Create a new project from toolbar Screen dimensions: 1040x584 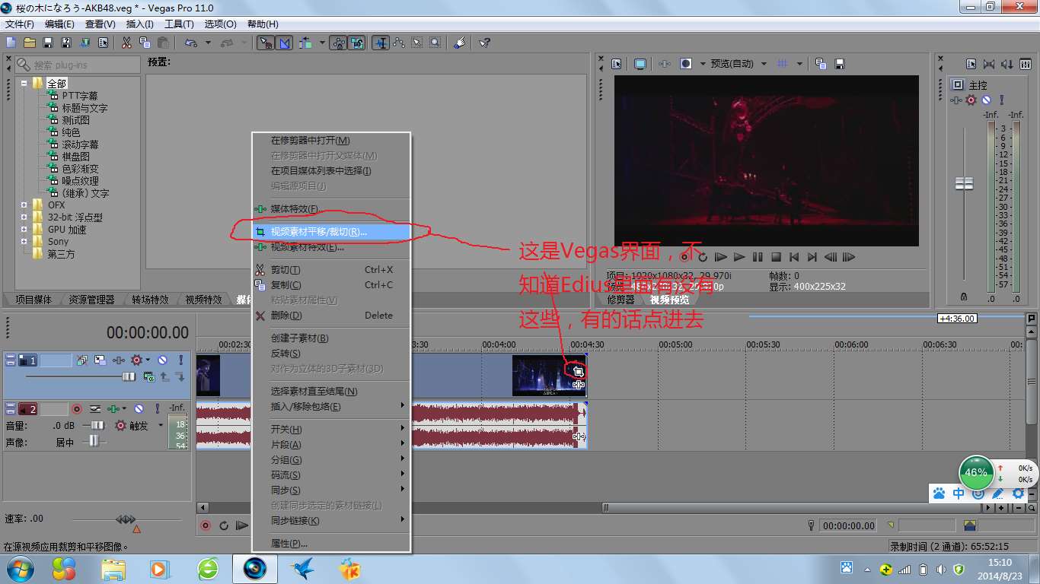pos(10,43)
